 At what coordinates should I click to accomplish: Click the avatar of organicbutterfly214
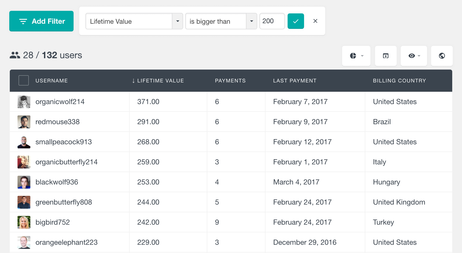click(x=24, y=162)
